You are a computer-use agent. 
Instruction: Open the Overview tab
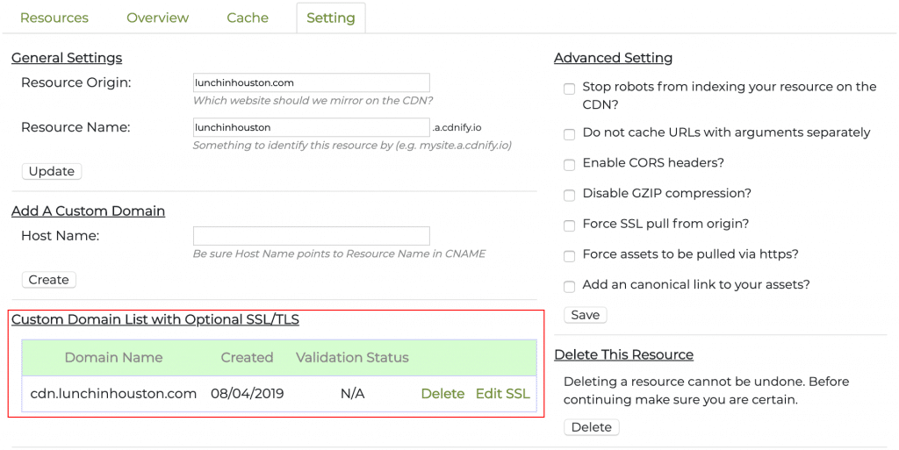[157, 18]
